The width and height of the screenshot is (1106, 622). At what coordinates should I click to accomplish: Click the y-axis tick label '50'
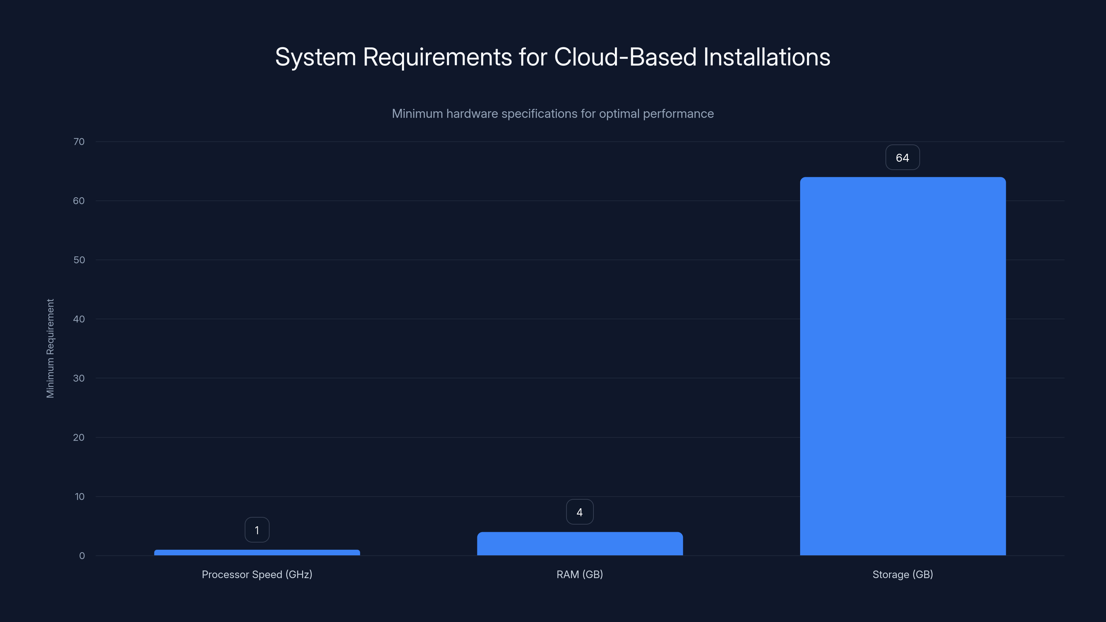pos(79,260)
